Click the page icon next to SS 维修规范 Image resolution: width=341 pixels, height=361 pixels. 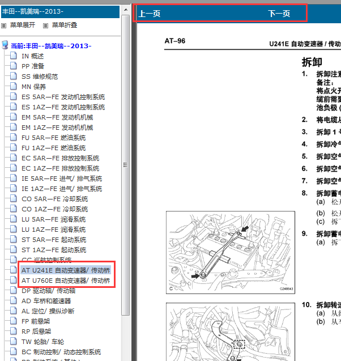pyautogui.click(x=14, y=76)
